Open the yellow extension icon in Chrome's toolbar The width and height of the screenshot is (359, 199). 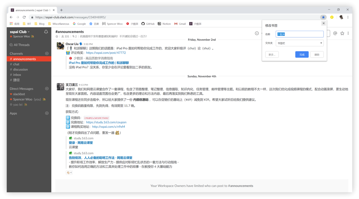[332, 17]
